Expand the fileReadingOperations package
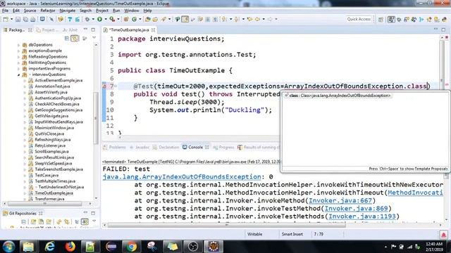 pyautogui.click(x=19, y=57)
